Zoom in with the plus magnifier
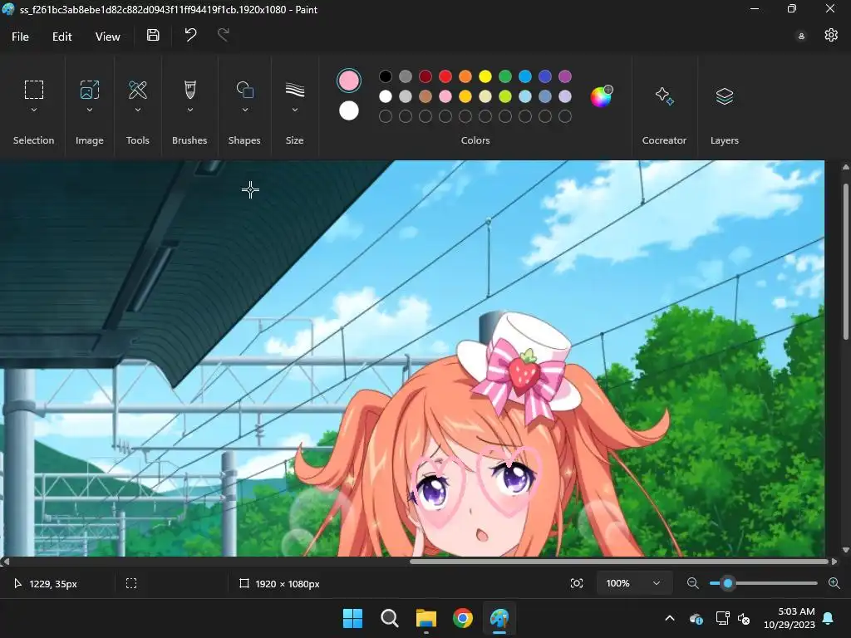Screen dimensions: 851x638 click(x=834, y=583)
